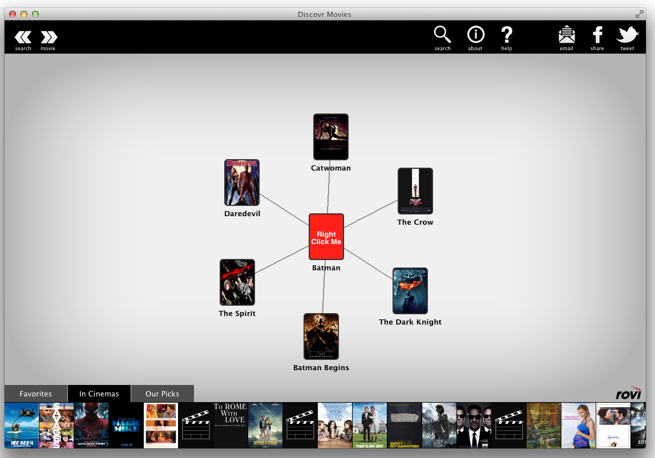Click the help question mark icon
655x458 pixels.
(507, 35)
